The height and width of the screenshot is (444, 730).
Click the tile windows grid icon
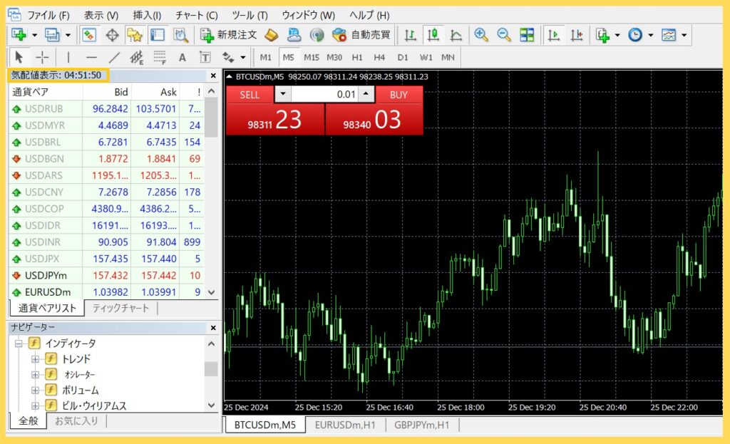[527, 34]
